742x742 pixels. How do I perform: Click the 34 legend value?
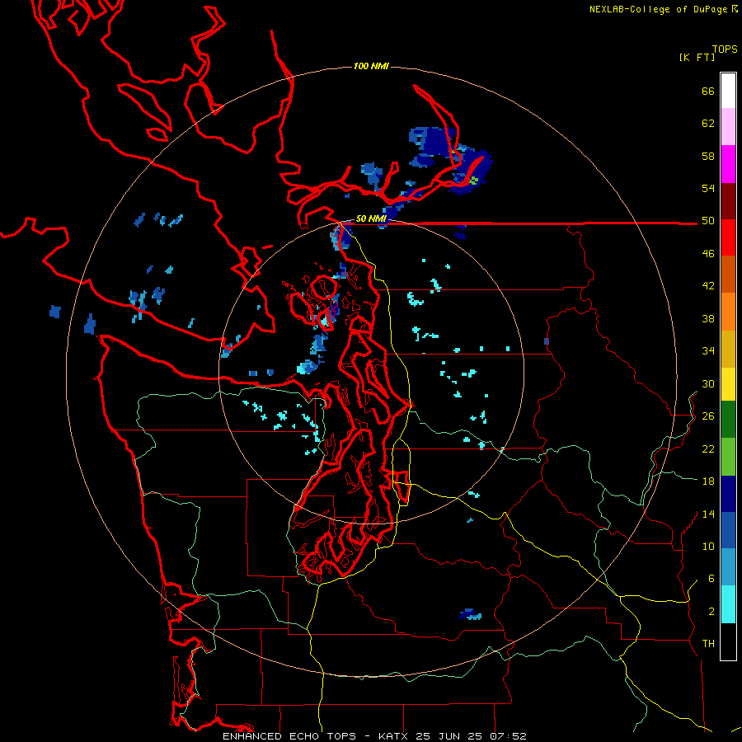708,351
